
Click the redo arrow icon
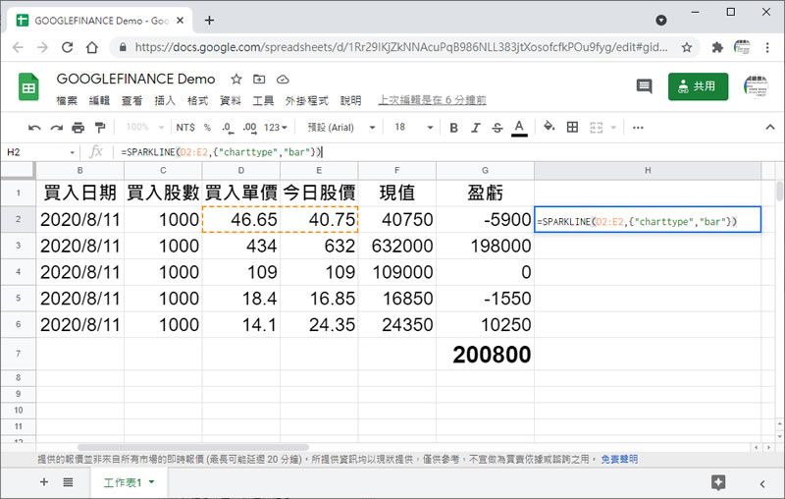pyautogui.click(x=56, y=128)
